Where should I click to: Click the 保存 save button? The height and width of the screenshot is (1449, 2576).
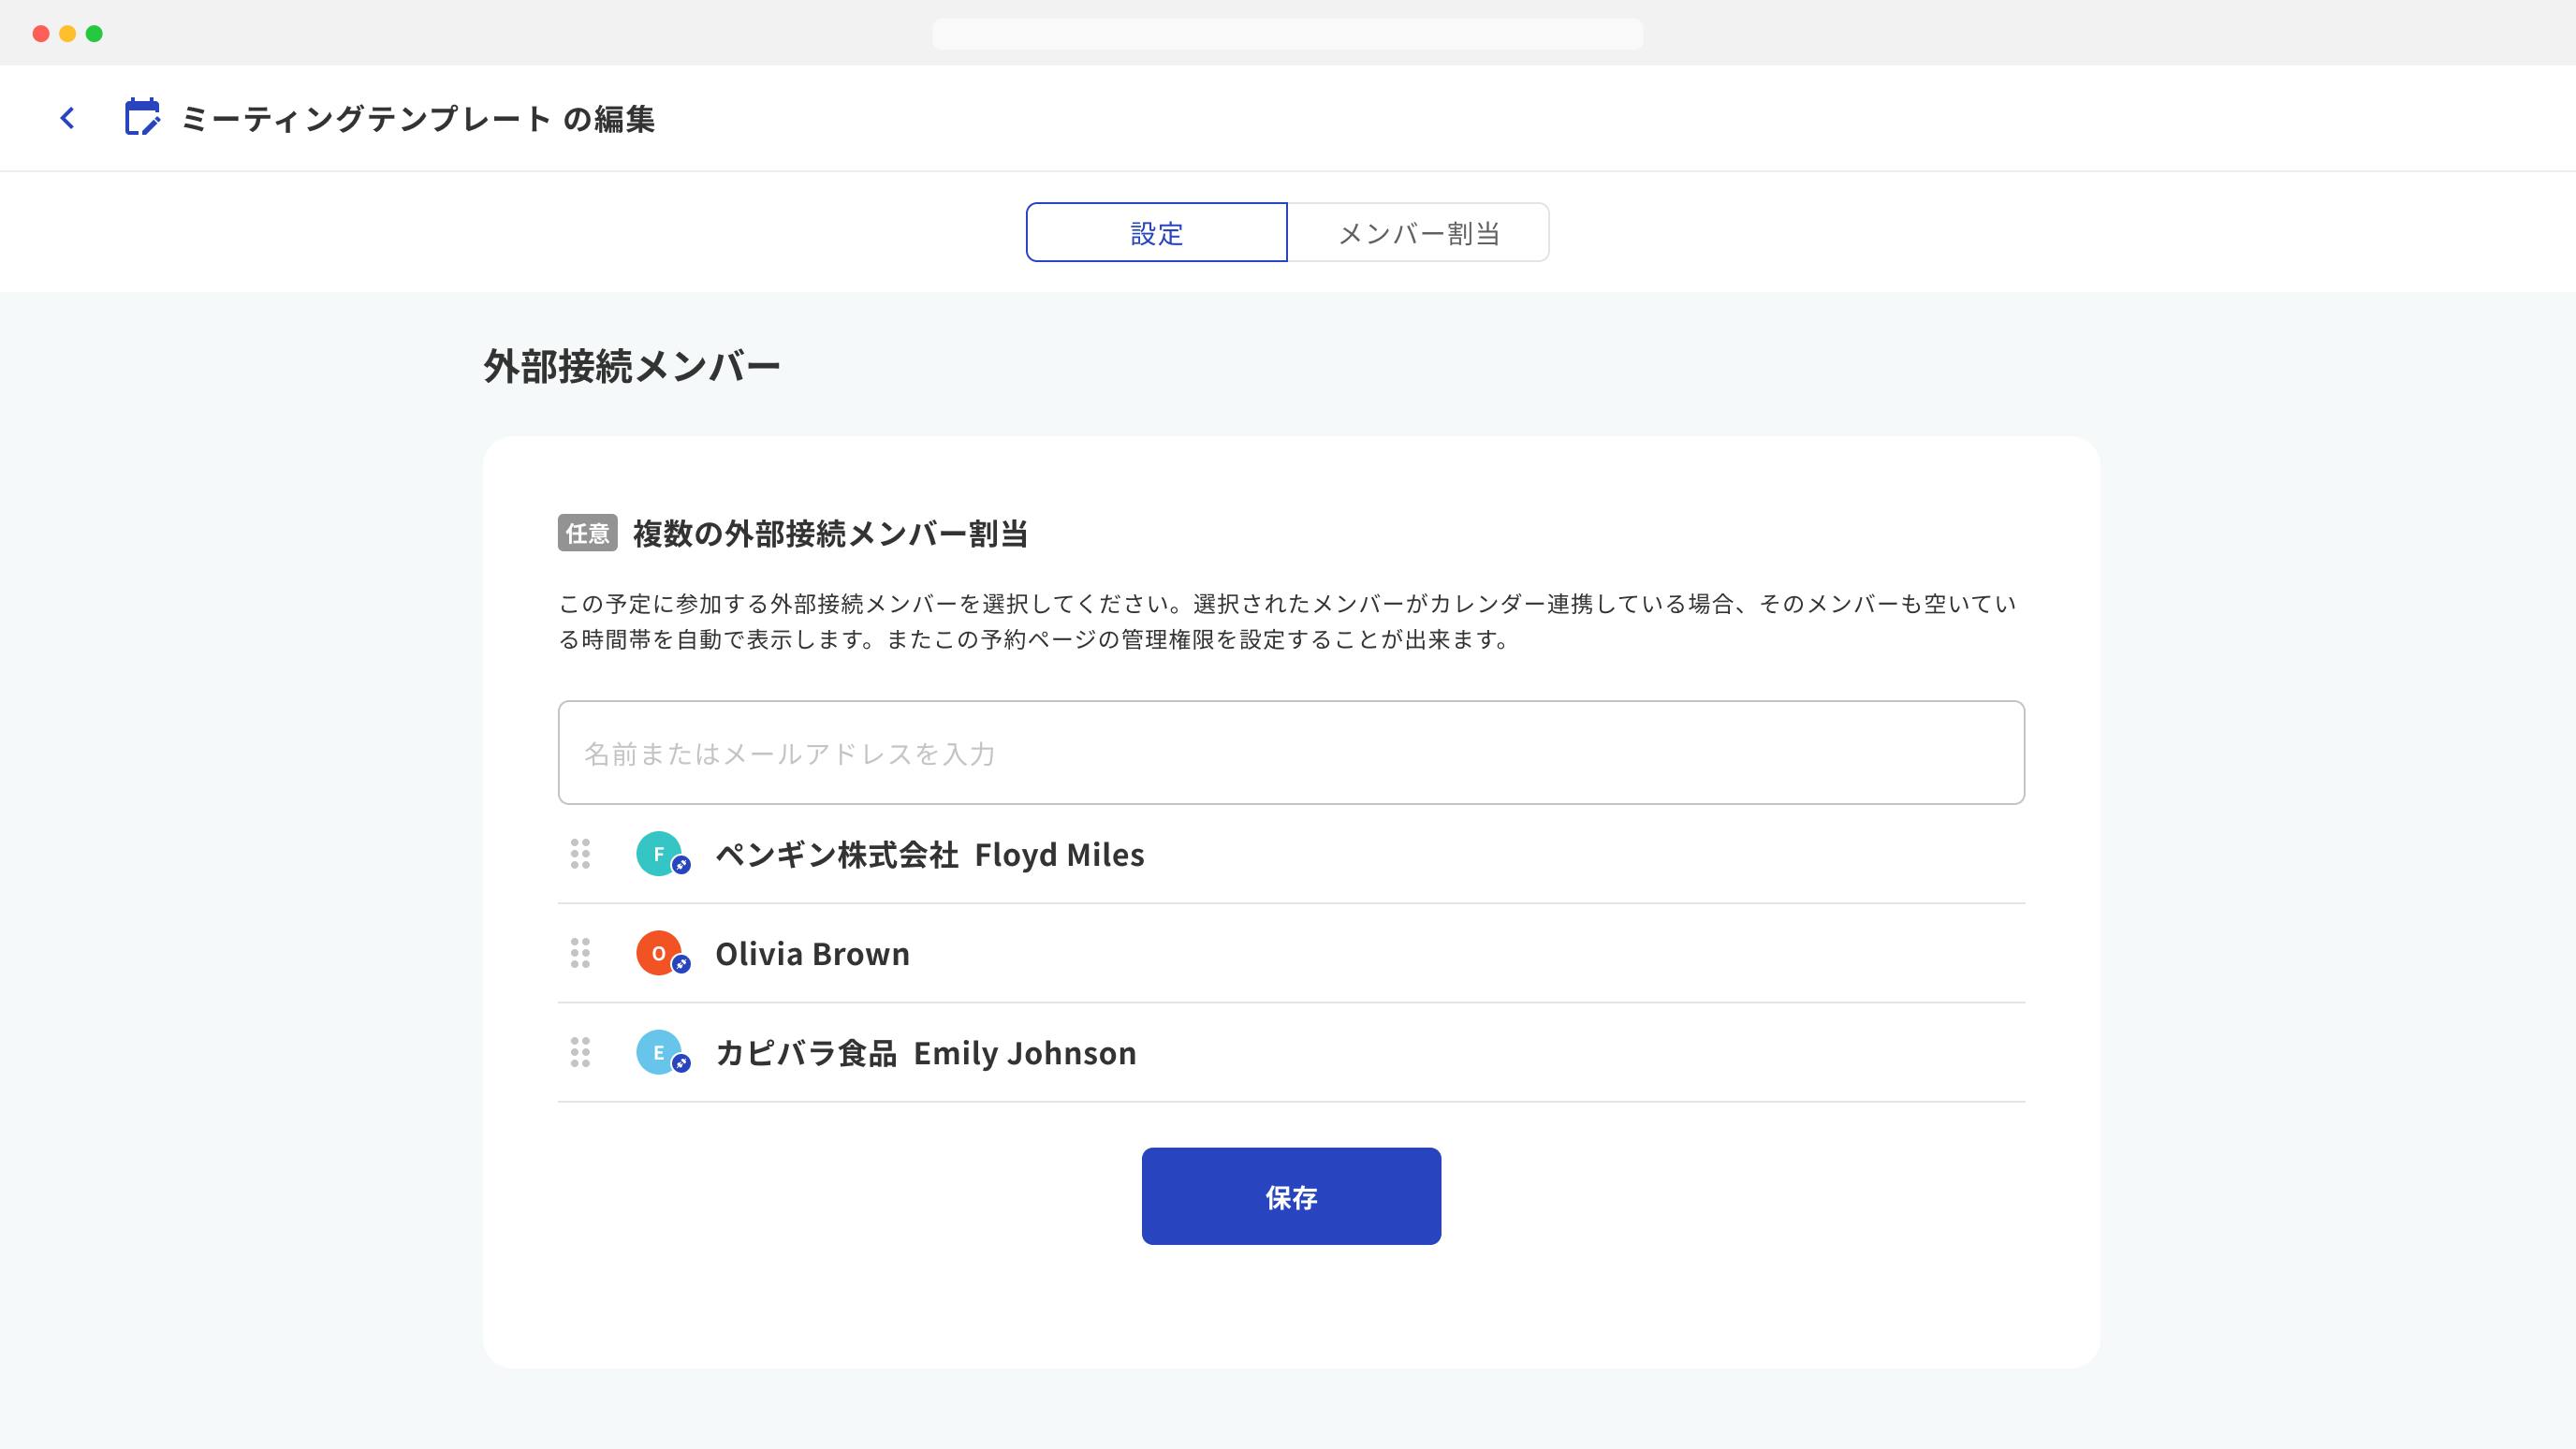(1290, 1195)
